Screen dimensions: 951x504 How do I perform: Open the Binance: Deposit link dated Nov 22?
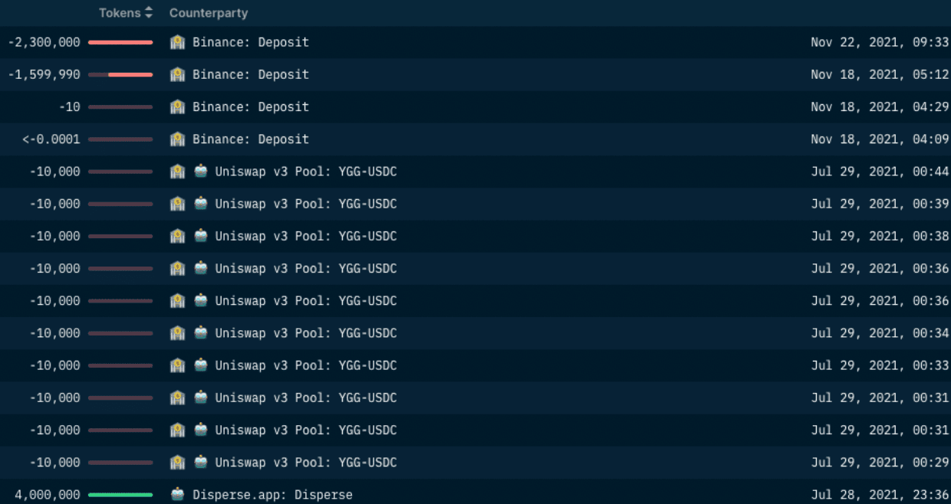pos(250,43)
